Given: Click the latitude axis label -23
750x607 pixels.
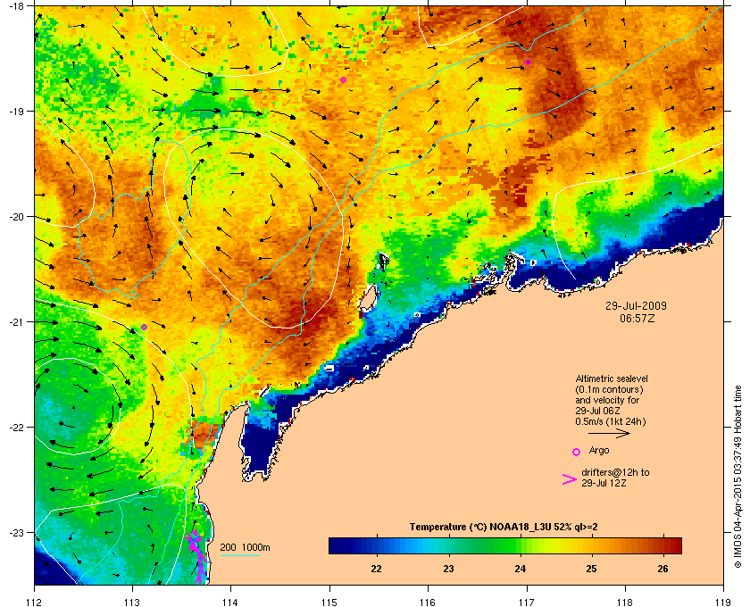Looking at the screenshot, I should click(x=15, y=532).
